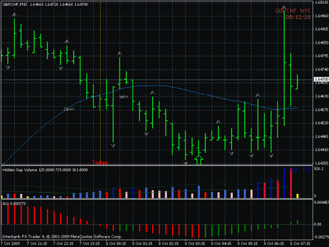
Task: Click the 926.1 volume scale value
Action: [318, 169]
